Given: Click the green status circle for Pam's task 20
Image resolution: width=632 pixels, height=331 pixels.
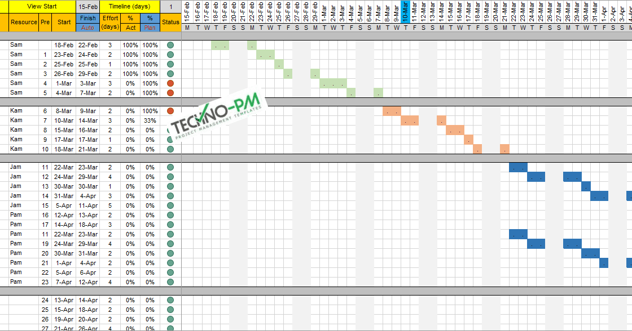Looking at the screenshot, I should tap(170, 253).
